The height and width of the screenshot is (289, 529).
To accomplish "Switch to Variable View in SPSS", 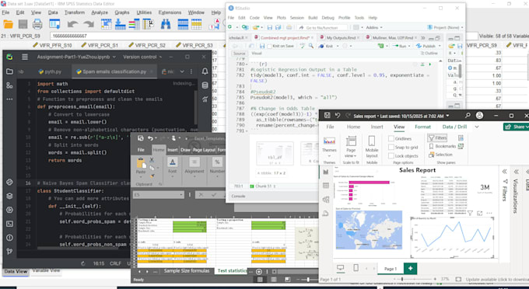I will pos(46,271).
